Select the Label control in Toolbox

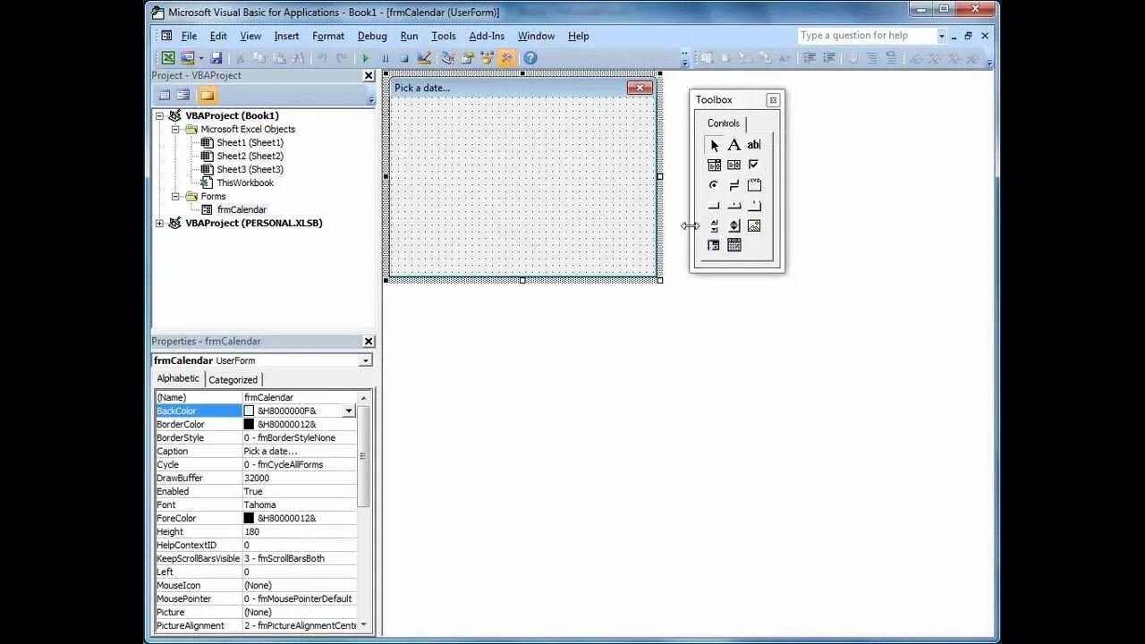click(734, 145)
